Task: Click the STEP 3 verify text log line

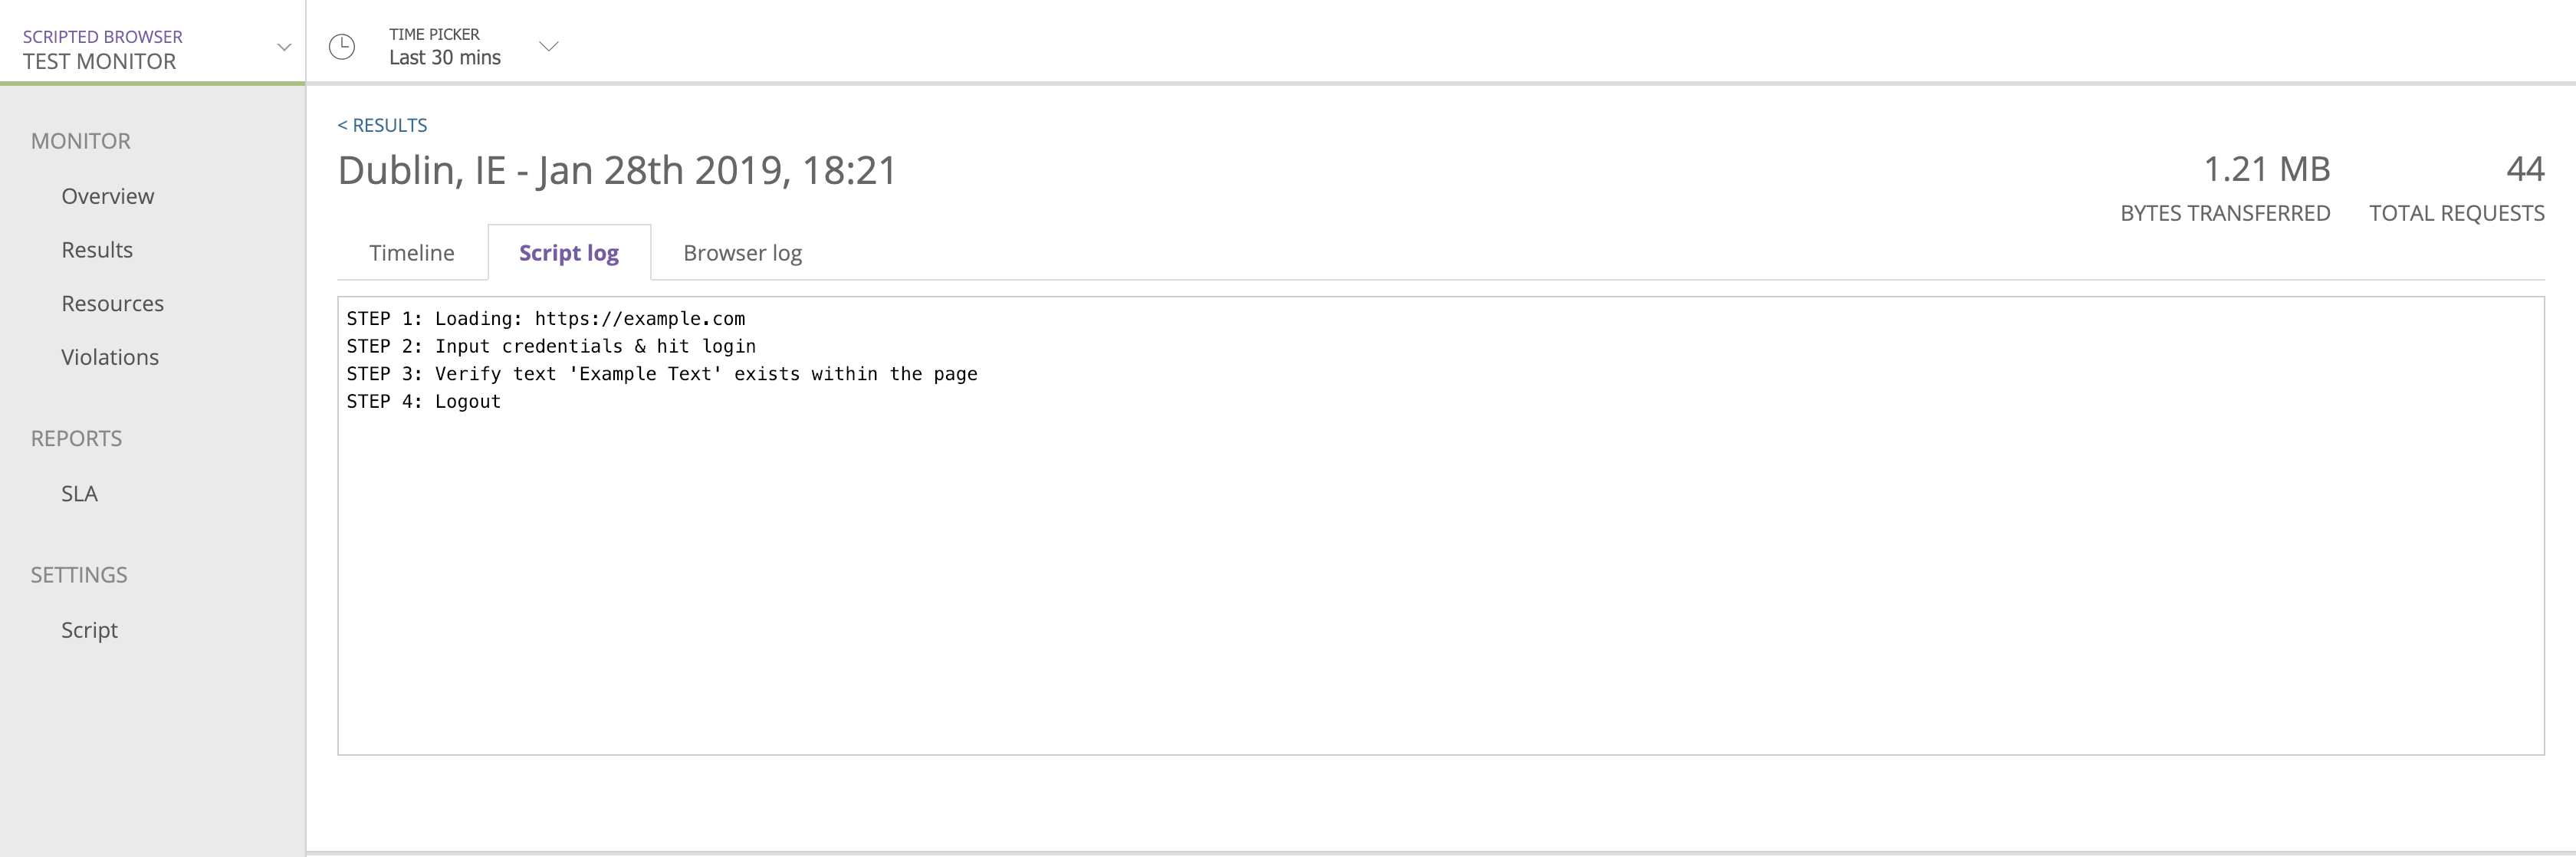Action: point(662,374)
